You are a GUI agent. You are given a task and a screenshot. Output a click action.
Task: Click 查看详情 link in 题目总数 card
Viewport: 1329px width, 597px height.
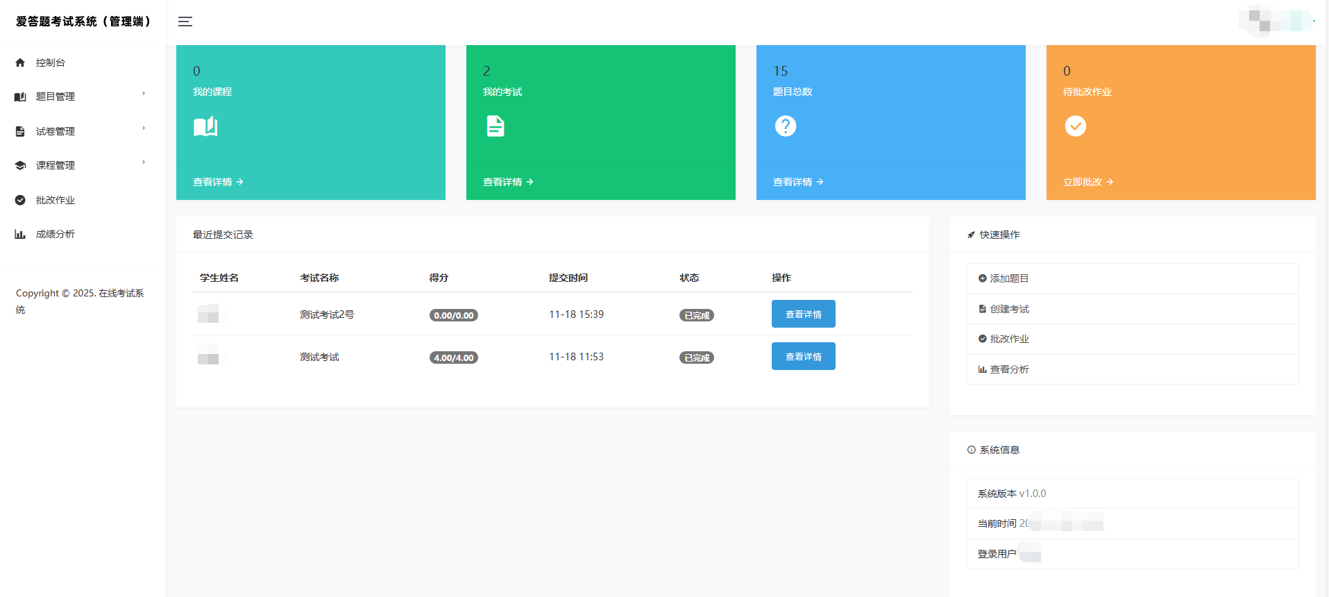tap(797, 182)
